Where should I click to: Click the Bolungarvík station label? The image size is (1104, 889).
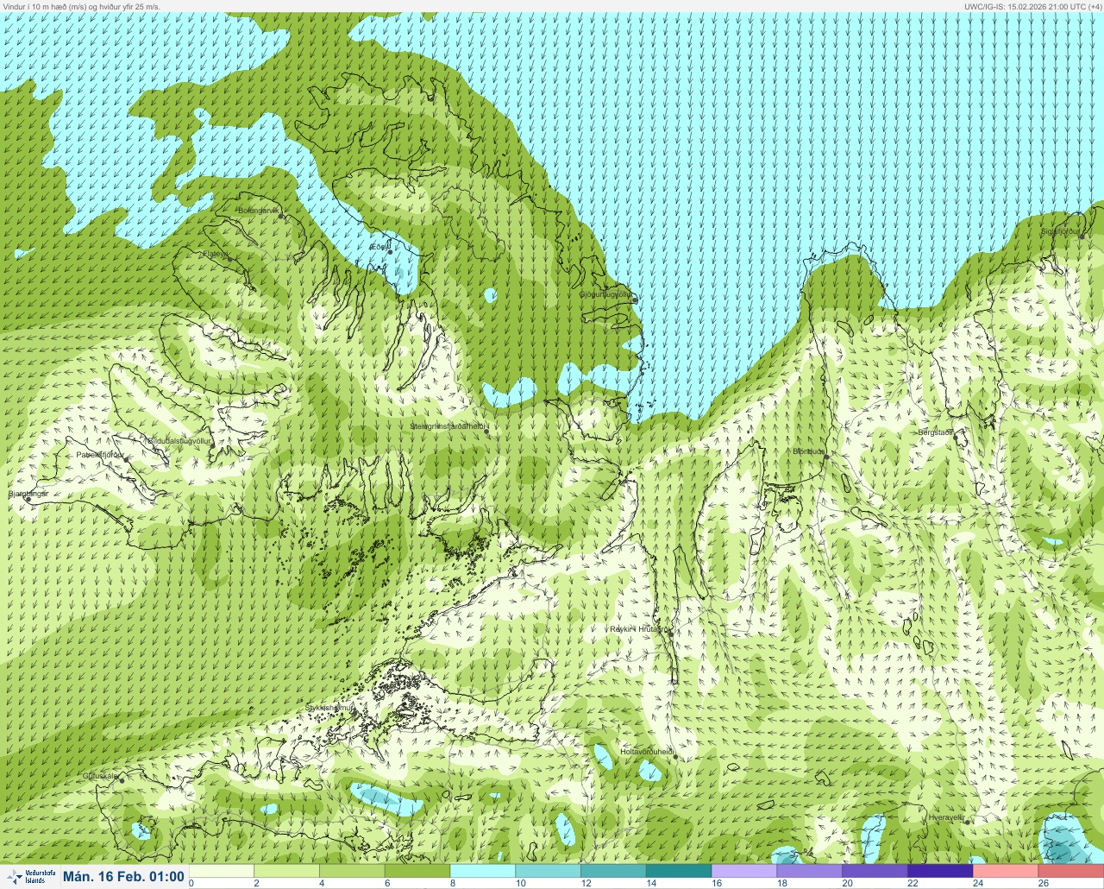point(259,210)
